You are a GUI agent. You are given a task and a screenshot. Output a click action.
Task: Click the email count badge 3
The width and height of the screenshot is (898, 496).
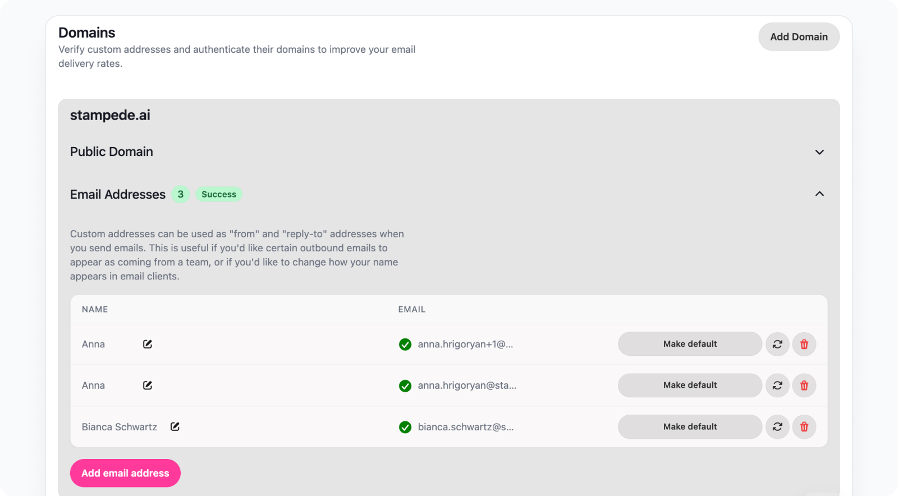[x=181, y=194]
